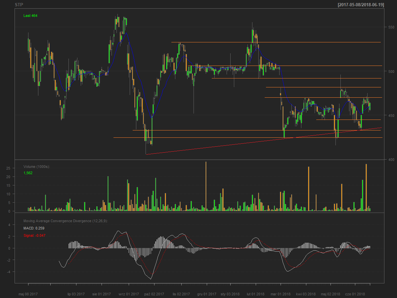Click the Moving Average Convergence Divergence label
Screen dimensions: 397x298
coord(66,221)
